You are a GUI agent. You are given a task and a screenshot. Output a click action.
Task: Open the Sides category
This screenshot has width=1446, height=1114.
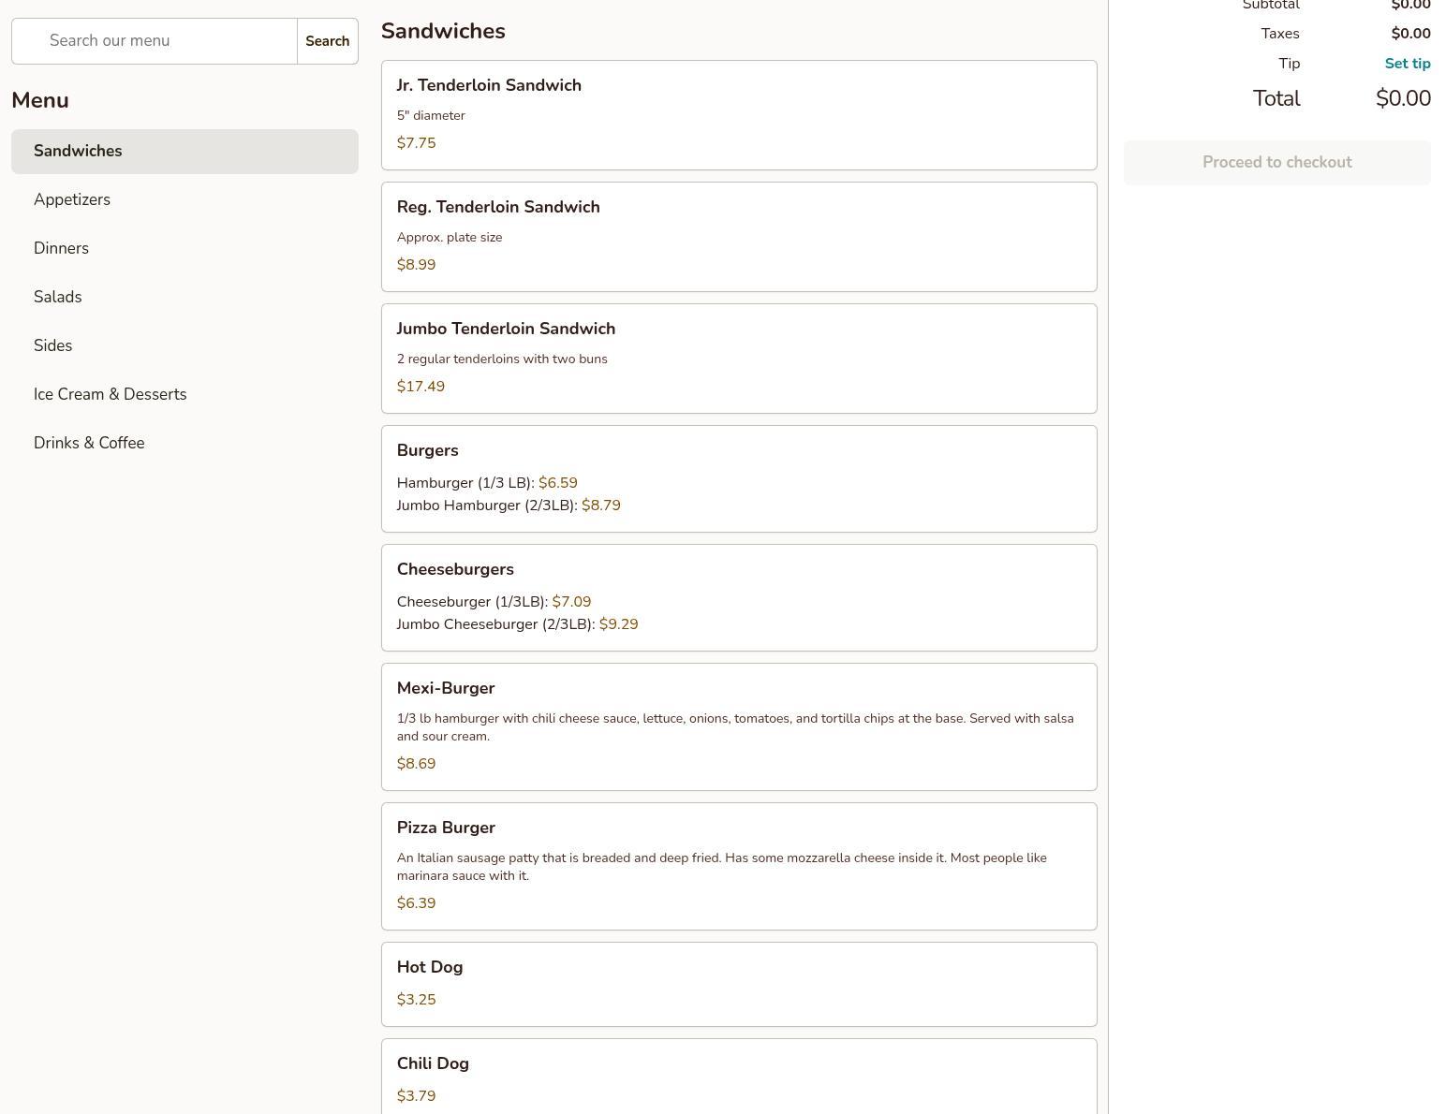184,346
